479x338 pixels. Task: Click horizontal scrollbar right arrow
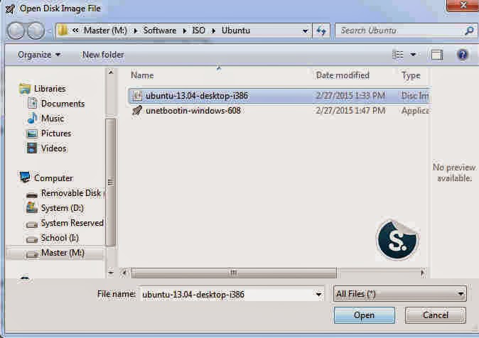click(422, 273)
